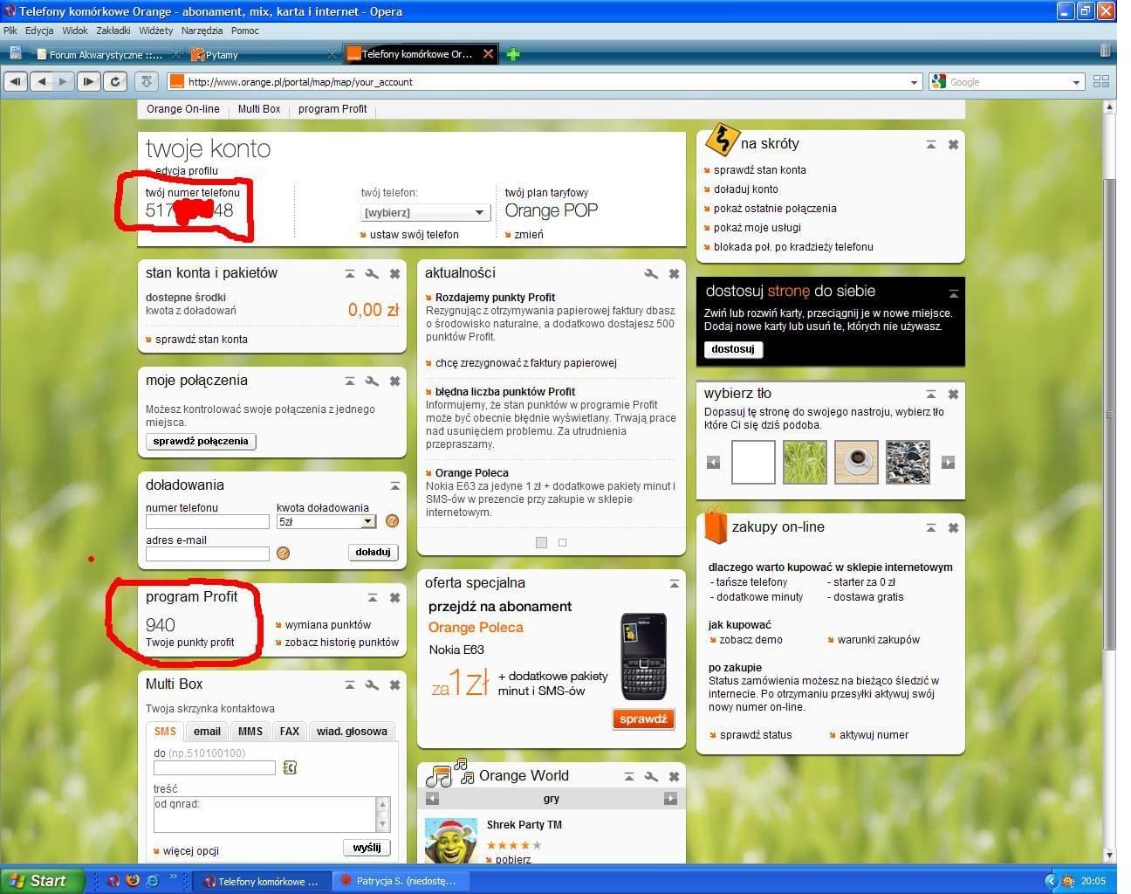Open the edycja profilu link
Viewport: 1131px width, 894px height.
pos(187,171)
